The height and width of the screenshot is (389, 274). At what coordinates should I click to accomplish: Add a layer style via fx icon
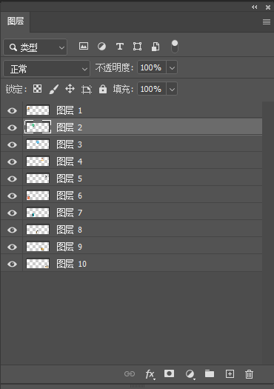coord(150,374)
